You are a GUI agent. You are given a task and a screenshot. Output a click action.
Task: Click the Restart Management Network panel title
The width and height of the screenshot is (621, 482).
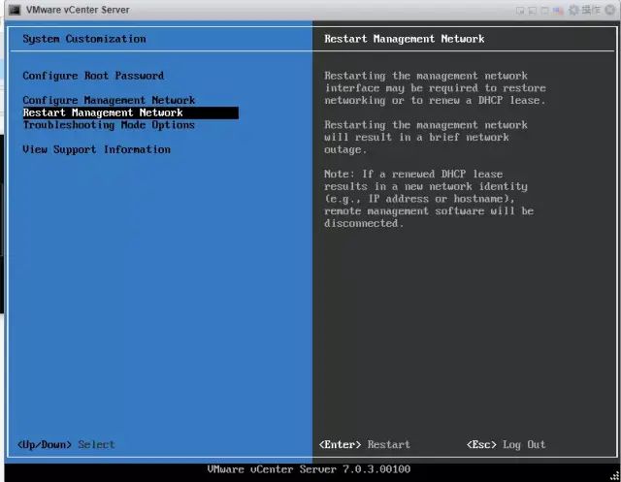pyautogui.click(x=405, y=39)
